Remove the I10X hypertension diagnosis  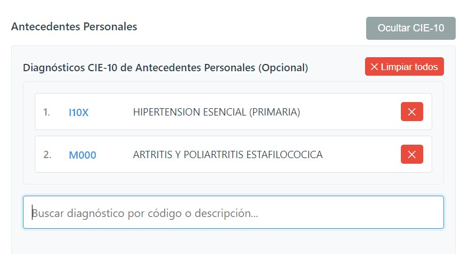tap(411, 112)
